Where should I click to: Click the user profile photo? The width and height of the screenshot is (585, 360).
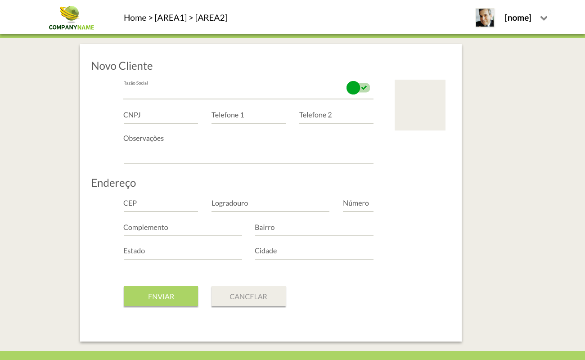pos(485,18)
